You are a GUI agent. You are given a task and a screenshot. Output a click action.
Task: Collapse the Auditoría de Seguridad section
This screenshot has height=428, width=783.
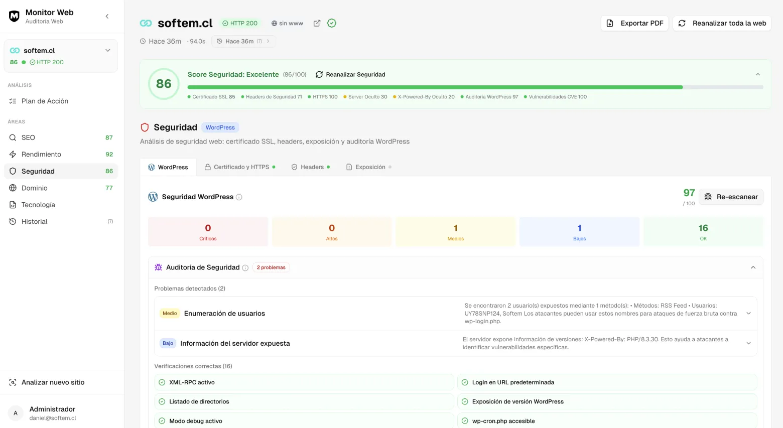(752, 267)
